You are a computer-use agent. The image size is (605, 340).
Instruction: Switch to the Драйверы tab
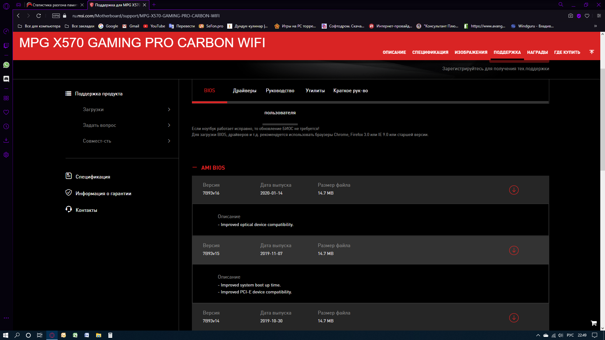point(245,91)
